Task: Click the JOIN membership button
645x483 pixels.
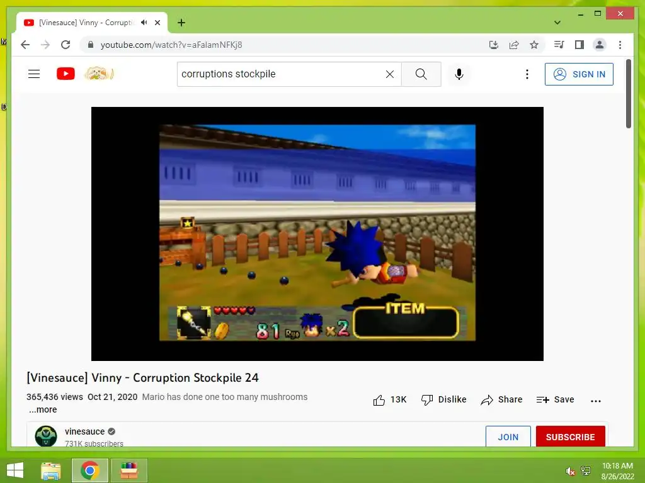Action: [x=508, y=436]
